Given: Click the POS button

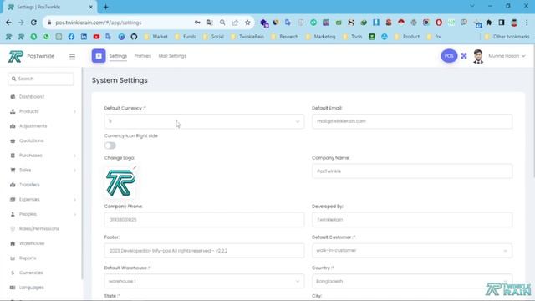Looking at the screenshot, I should 449,56.
